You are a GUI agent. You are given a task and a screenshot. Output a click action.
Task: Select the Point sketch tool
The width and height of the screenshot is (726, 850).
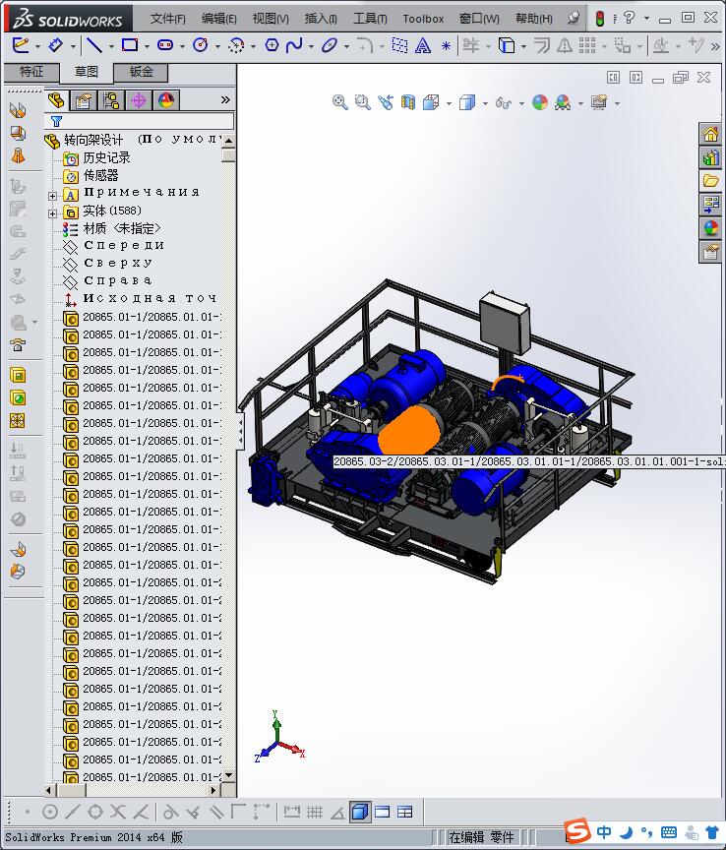(x=446, y=46)
